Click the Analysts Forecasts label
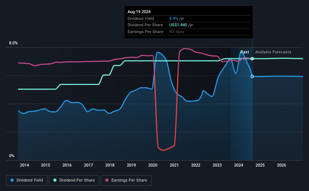The image size is (309, 191). [273, 52]
